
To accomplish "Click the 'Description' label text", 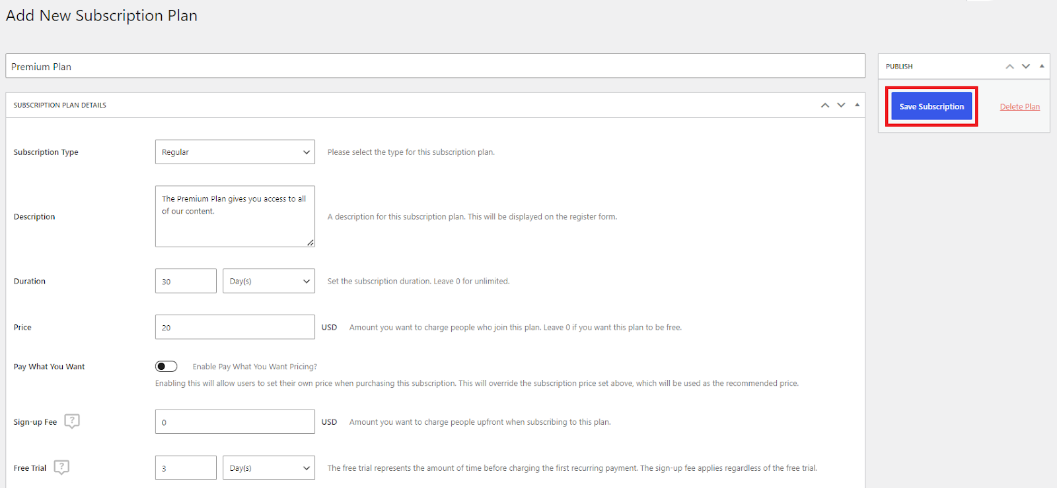I will click(34, 216).
